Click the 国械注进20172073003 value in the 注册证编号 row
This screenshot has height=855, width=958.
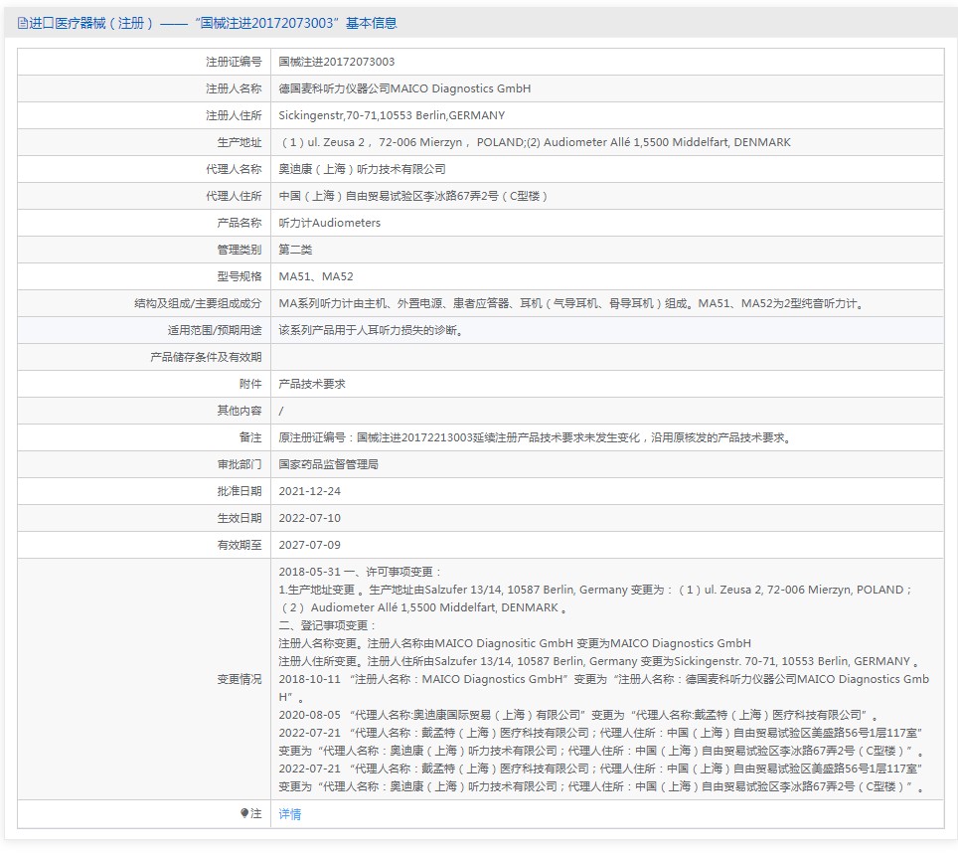337,62
